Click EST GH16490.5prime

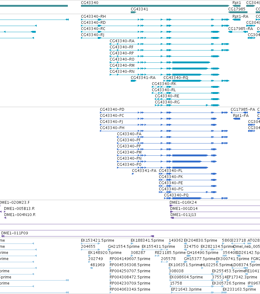coord(203,253)
